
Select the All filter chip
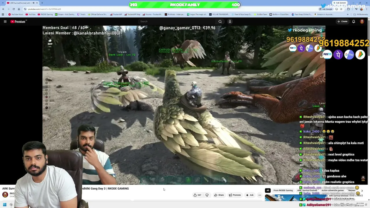268,190
